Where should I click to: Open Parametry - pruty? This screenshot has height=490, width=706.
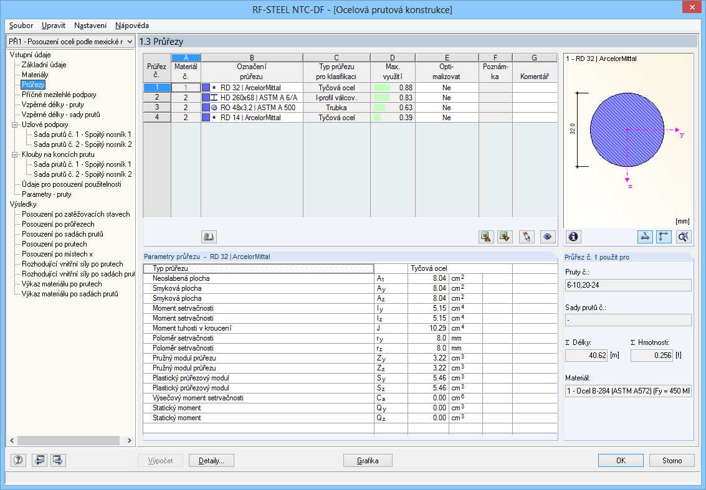click(x=47, y=194)
